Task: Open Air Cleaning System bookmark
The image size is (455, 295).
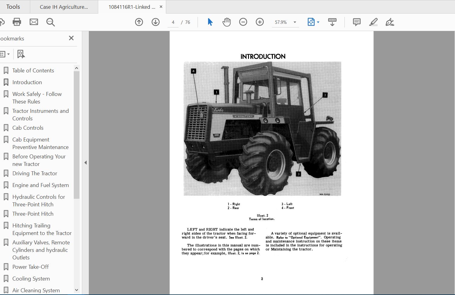Action: pyautogui.click(x=36, y=290)
